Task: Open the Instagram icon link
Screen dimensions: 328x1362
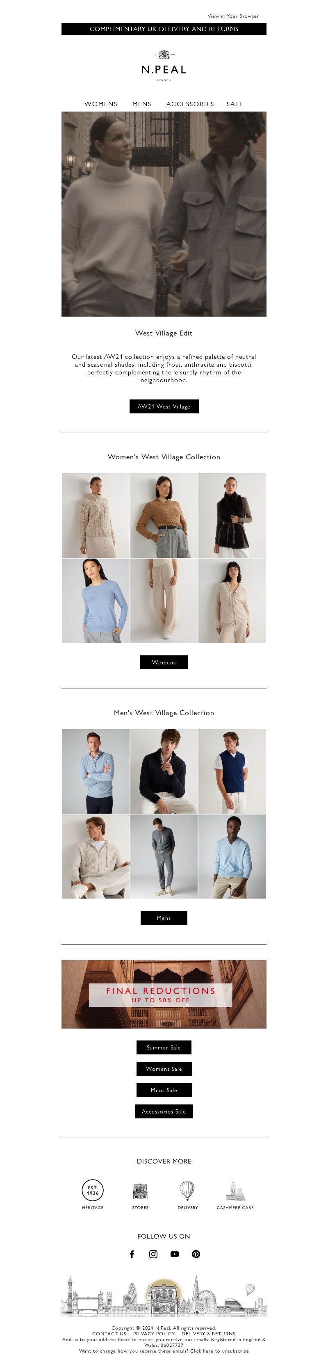Action: click(x=153, y=1254)
